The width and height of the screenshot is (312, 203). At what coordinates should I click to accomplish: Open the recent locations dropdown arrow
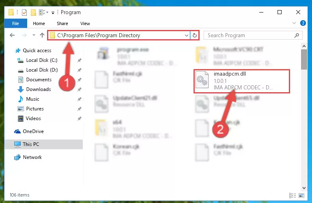tap(34, 35)
